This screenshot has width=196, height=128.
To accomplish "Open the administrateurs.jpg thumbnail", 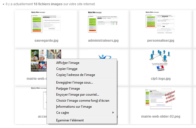I will click(x=103, y=22).
